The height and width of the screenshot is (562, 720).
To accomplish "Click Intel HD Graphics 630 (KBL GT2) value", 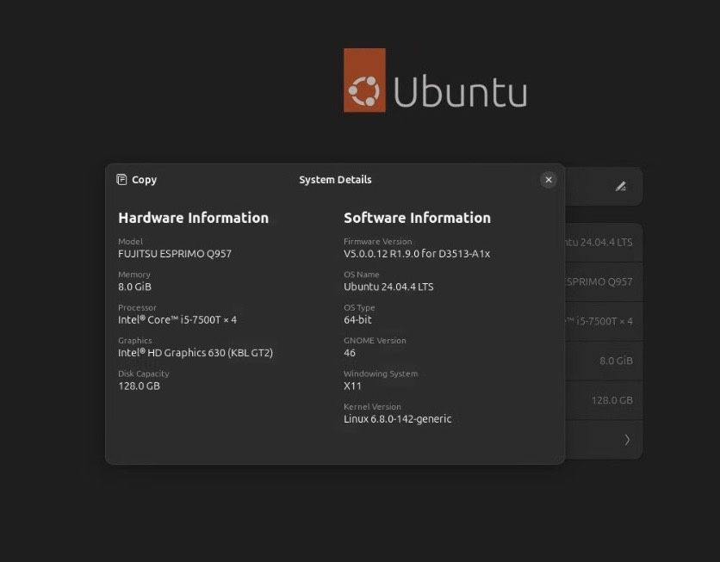I will 196,353.
